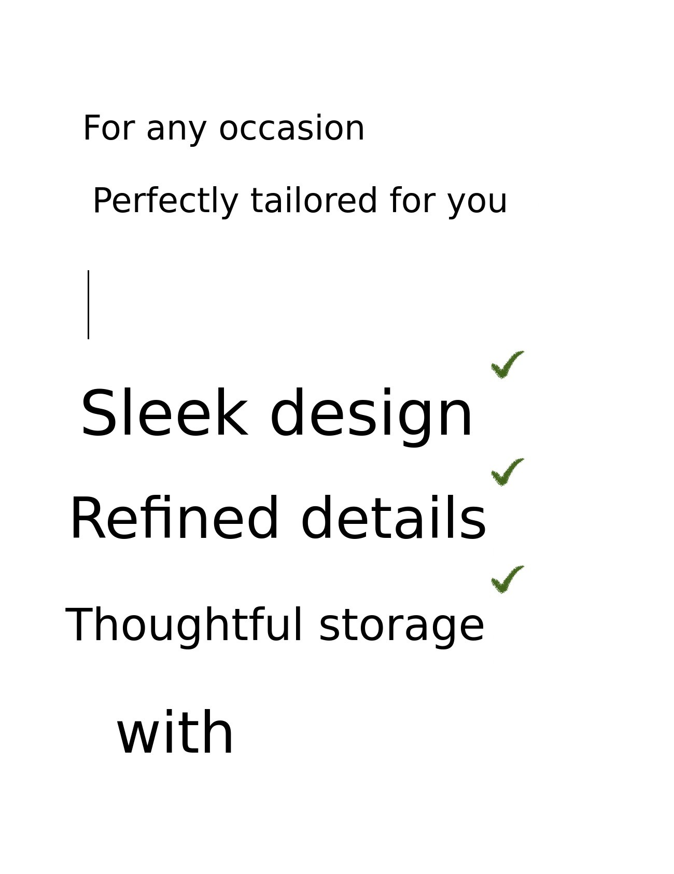Click the green checkmark above Refined details

point(507,472)
